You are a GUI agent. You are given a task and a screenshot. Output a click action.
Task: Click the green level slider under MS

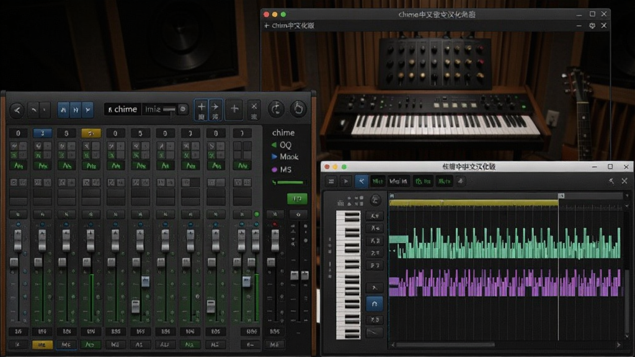(x=290, y=183)
